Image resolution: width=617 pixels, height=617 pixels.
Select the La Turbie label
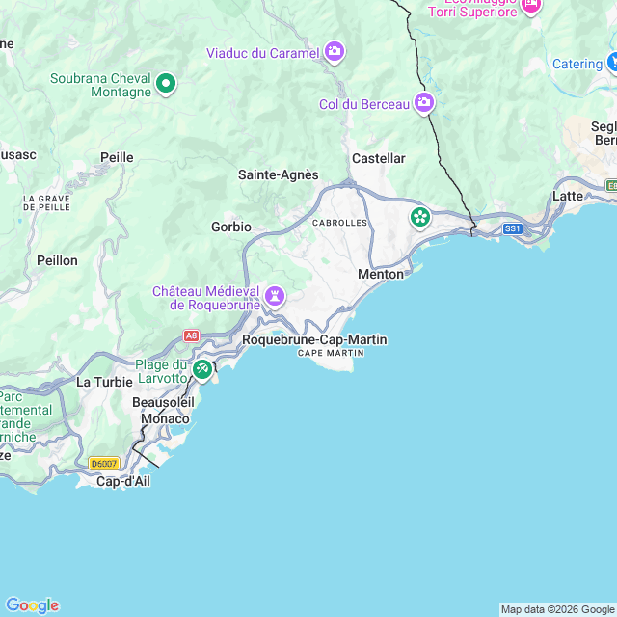[x=104, y=382]
